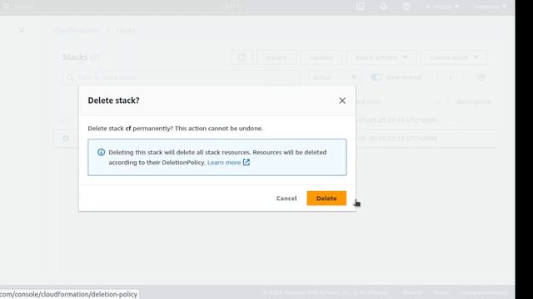The height and width of the screenshot is (299, 533).
Task: Click the Update button in the Stacks toolbar
Action: coord(321,57)
